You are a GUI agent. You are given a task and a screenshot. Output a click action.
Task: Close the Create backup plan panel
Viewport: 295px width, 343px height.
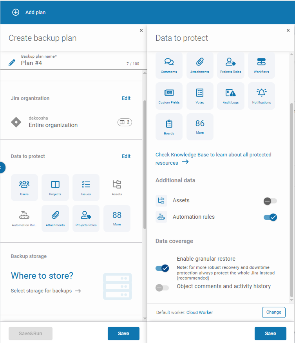(x=141, y=31)
